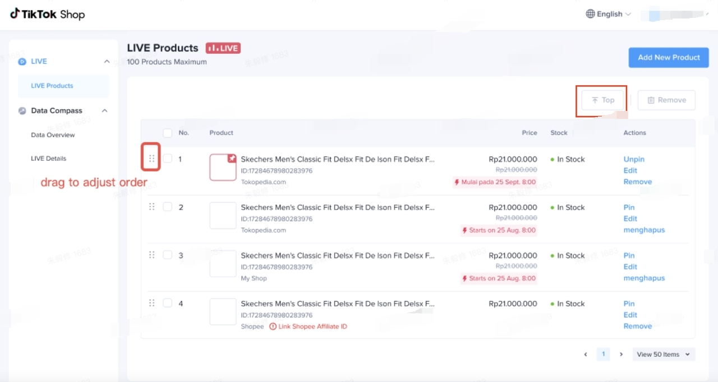
Task: Collapse the Data Compass sidebar section
Action: [104, 111]
